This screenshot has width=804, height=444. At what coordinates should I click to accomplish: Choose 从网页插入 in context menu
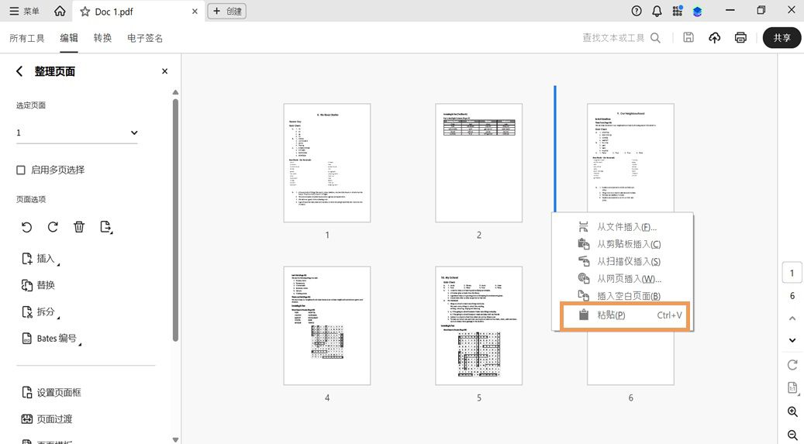(623, 279)
